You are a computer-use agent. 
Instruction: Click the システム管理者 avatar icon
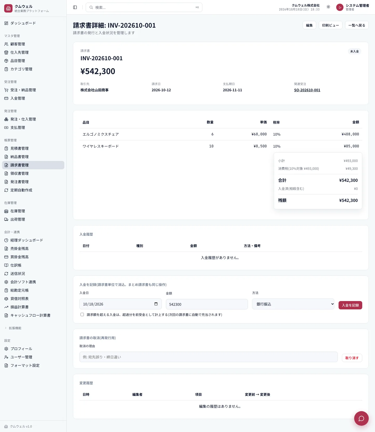click(340, 7)
